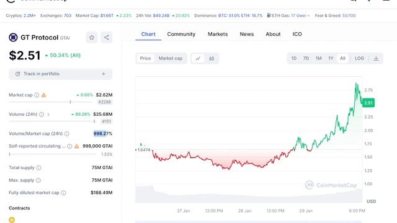Click Volume rank #151 badge

click(106, 121)
